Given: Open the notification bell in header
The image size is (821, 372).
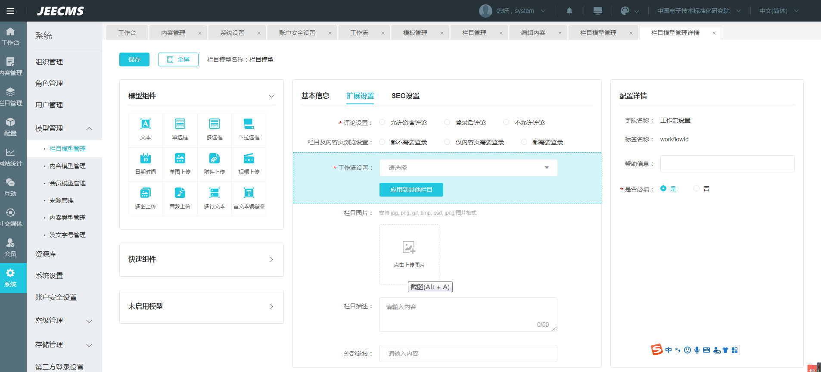Looking at the screenshot, I should 569,11.
